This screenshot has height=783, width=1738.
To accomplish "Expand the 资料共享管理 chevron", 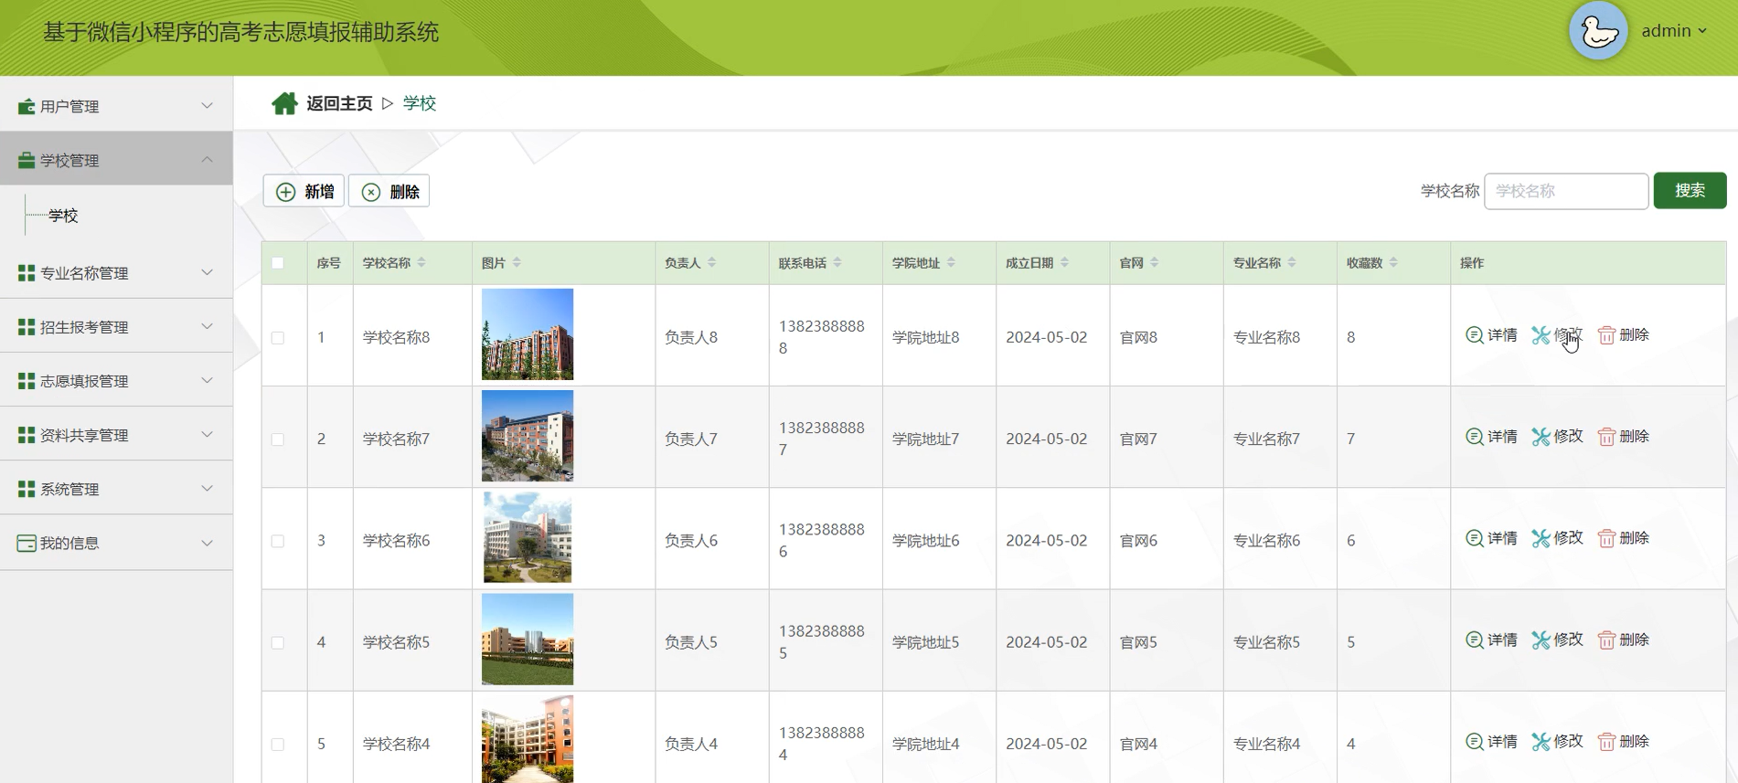I will tap(207, 434).
